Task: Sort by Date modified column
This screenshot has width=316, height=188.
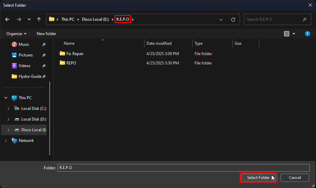Action: pos(159,43)
